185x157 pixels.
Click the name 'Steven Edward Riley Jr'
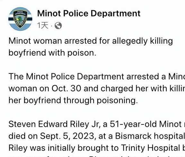tap(54, 124)
